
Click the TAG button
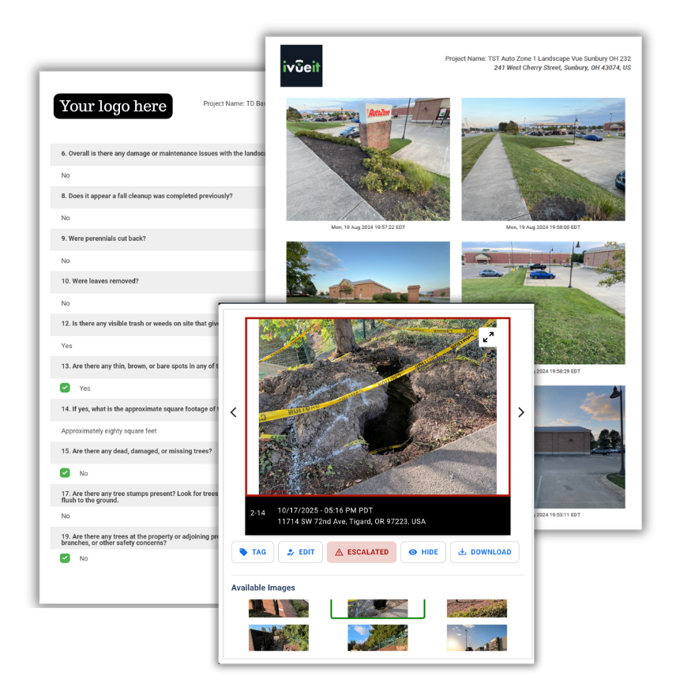pyautogui.click(x=253, y=552)
